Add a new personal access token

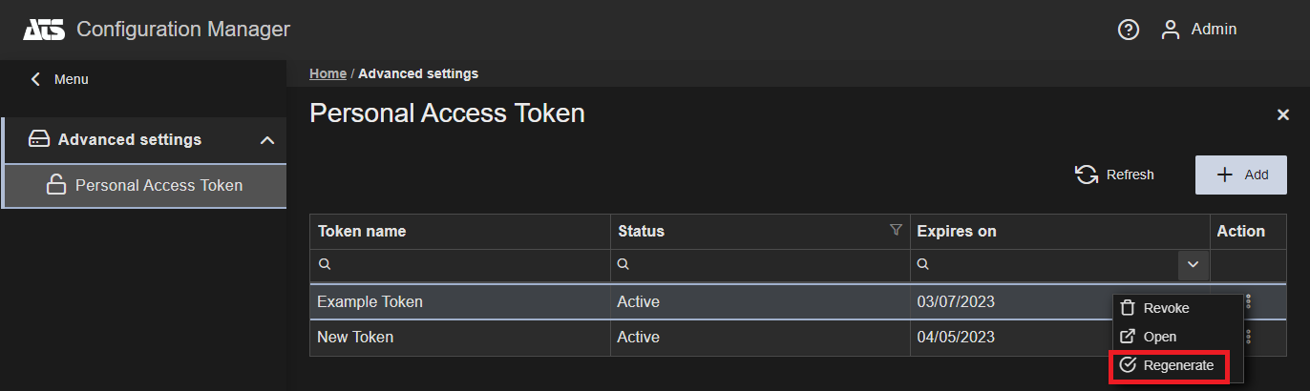(x=1240, y=175)
